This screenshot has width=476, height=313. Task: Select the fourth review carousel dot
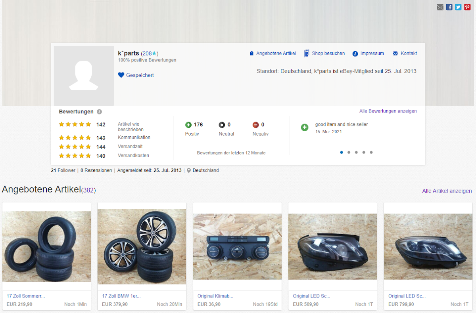364,152
